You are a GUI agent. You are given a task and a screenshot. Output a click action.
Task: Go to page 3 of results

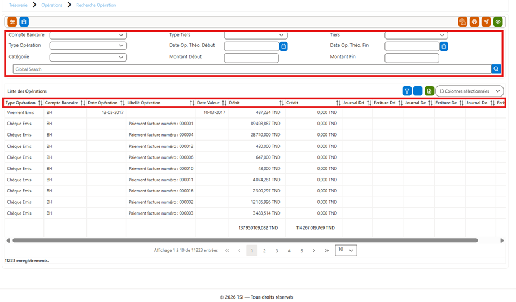pos(277,251)
